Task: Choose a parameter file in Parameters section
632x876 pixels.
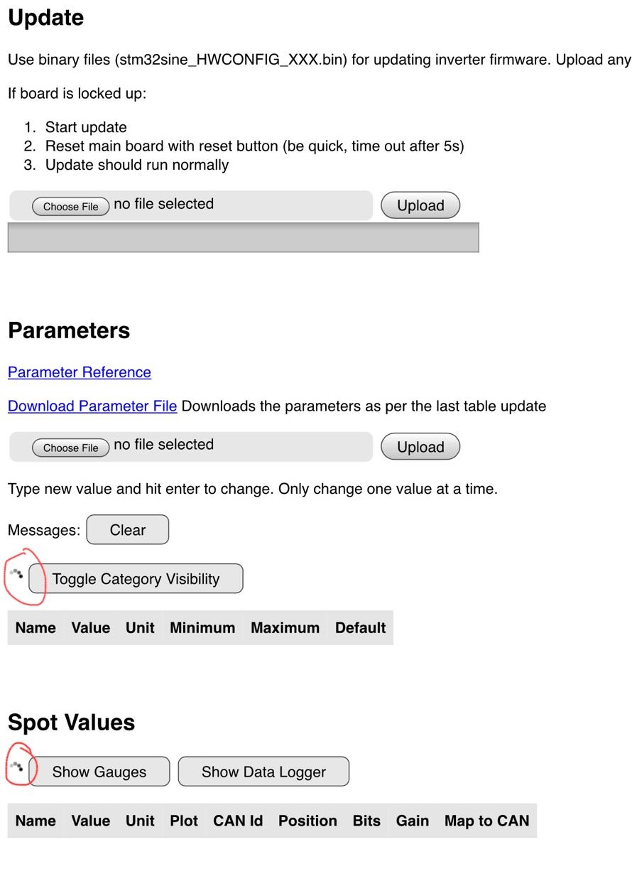Action: pyautogui.click(x=70, y=448)
